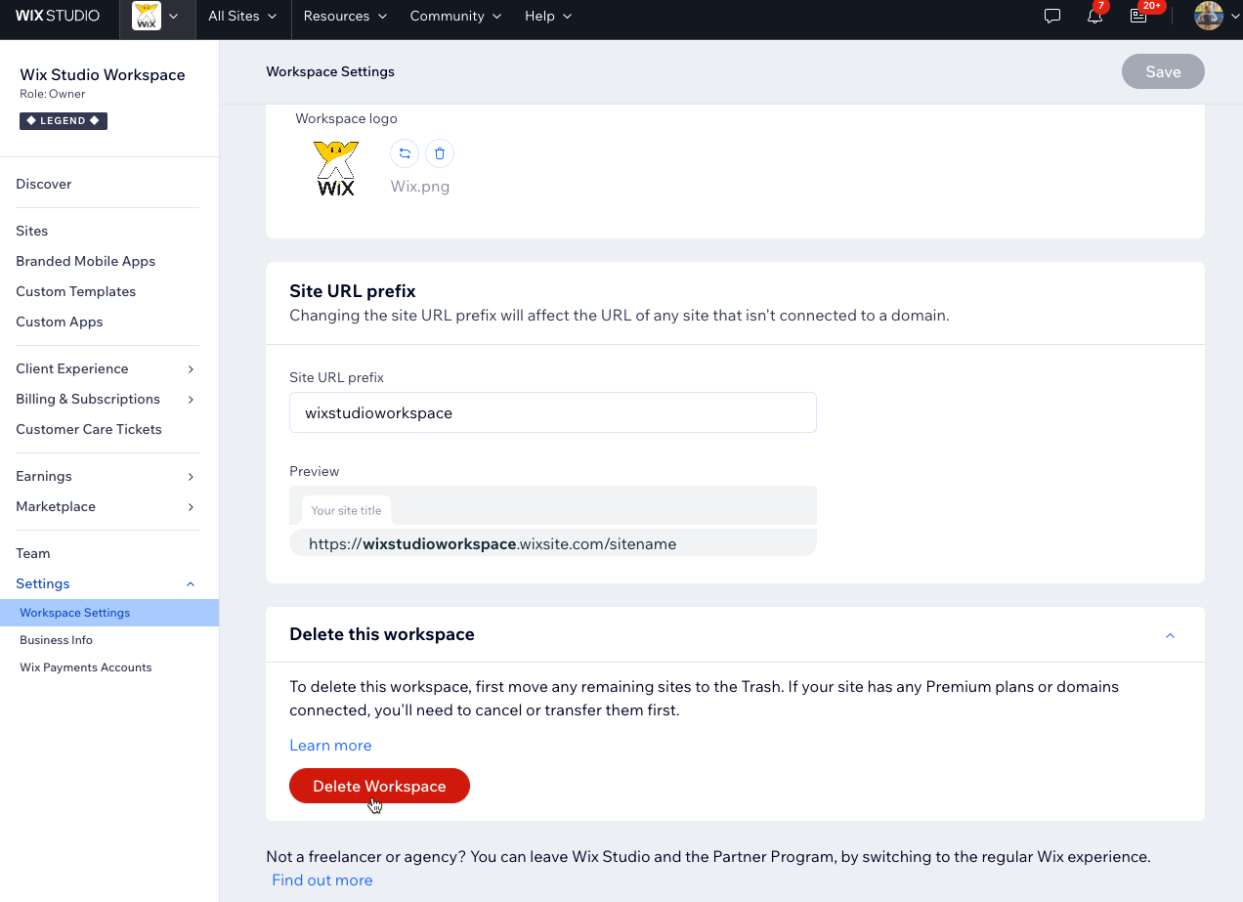Viewport: 1243px width, 902px height.
Task: Select Workspace Settings in sidebar
Action: [109, 613]
